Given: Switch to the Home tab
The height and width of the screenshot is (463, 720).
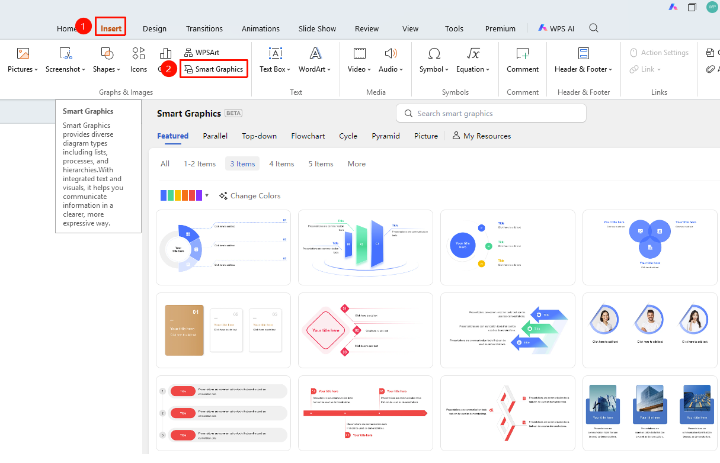Looking at the screenshot, I should point(67,28).
